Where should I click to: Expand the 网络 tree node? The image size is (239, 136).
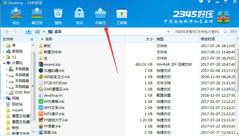[4, 98]
